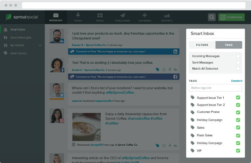251x163 pixels.
Task: Click tag icon beside Support Issue Tier 1
Action: point(192,98)
